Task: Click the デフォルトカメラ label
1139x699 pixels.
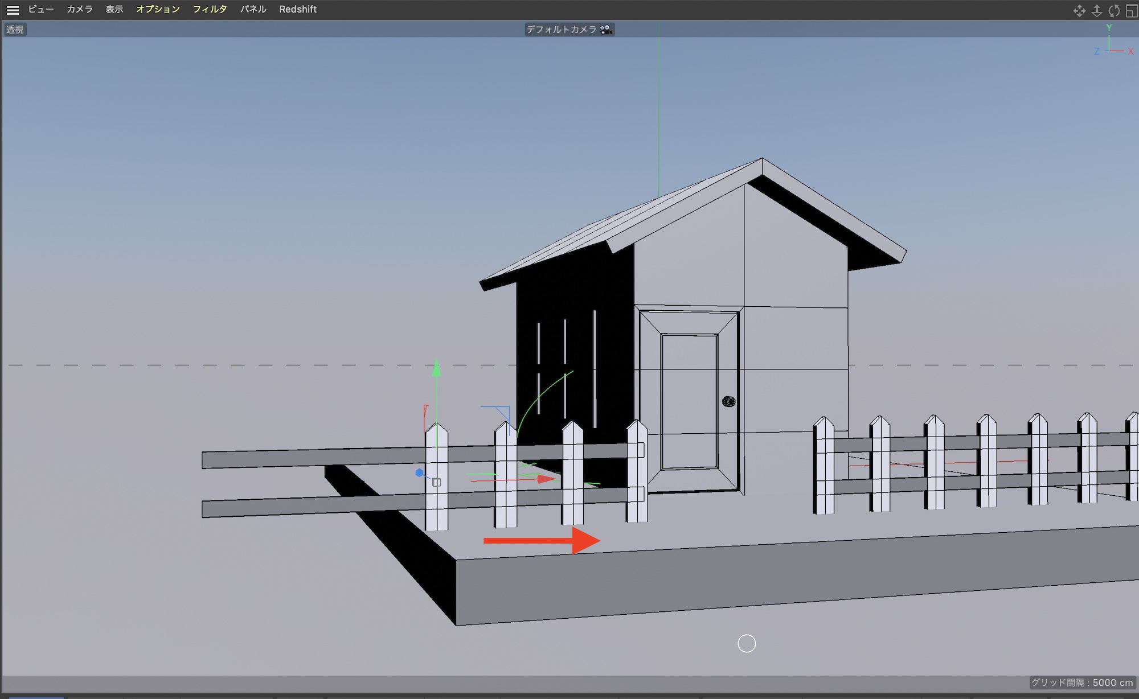Action: click(x=561, y=29)
